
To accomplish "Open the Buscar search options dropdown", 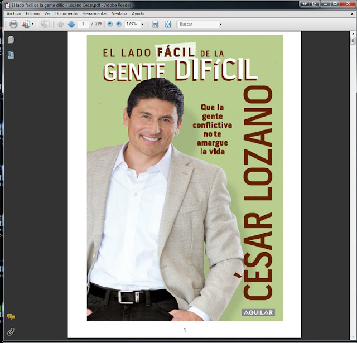I will click(x=220, y=24).
